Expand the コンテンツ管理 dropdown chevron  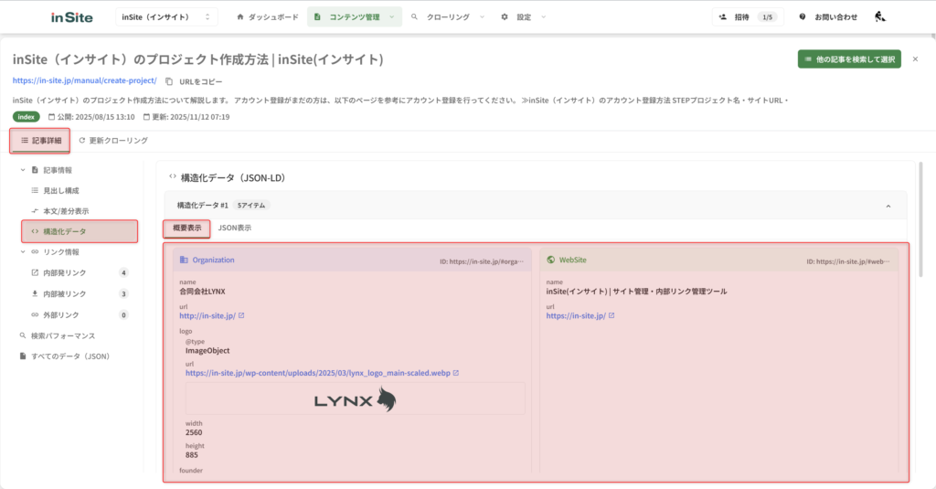point(391,17)
